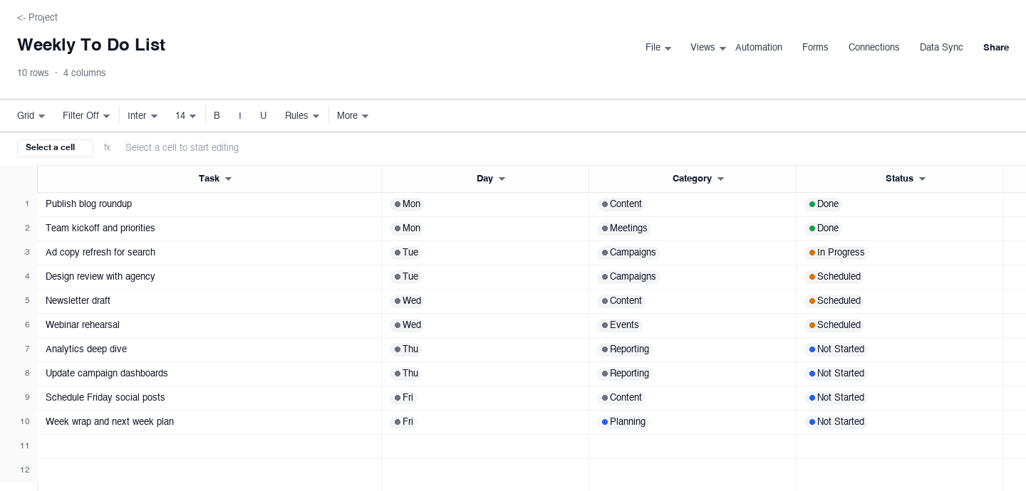This screenshot has height=491, width=1026.
Task: Click Campaigns tag in Design review row
Action: pyautogui.click(x=629, y=277)
